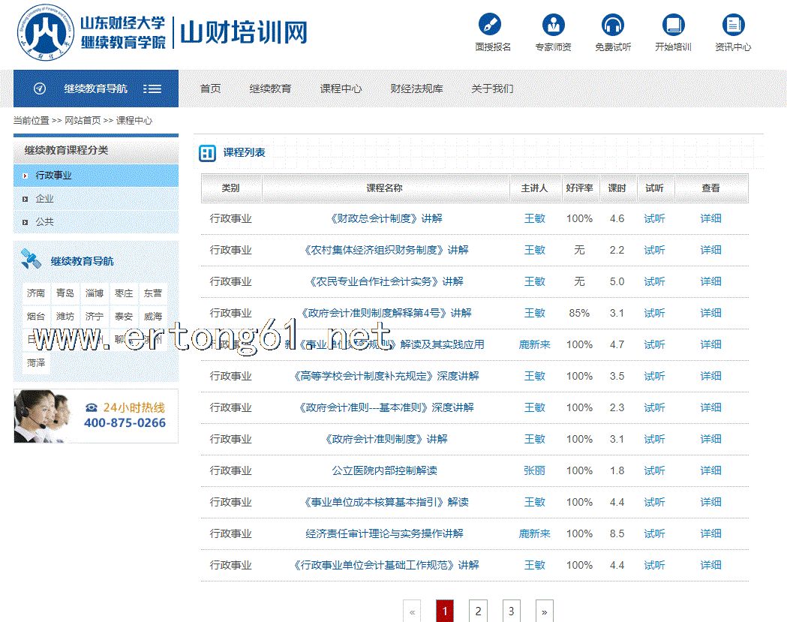Click the next page arrow button
The width and height of the screenshot is (787, 622).
point(544,611)
